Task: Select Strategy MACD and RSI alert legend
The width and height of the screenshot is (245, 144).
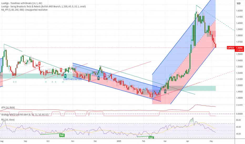Action: (25, 115)
